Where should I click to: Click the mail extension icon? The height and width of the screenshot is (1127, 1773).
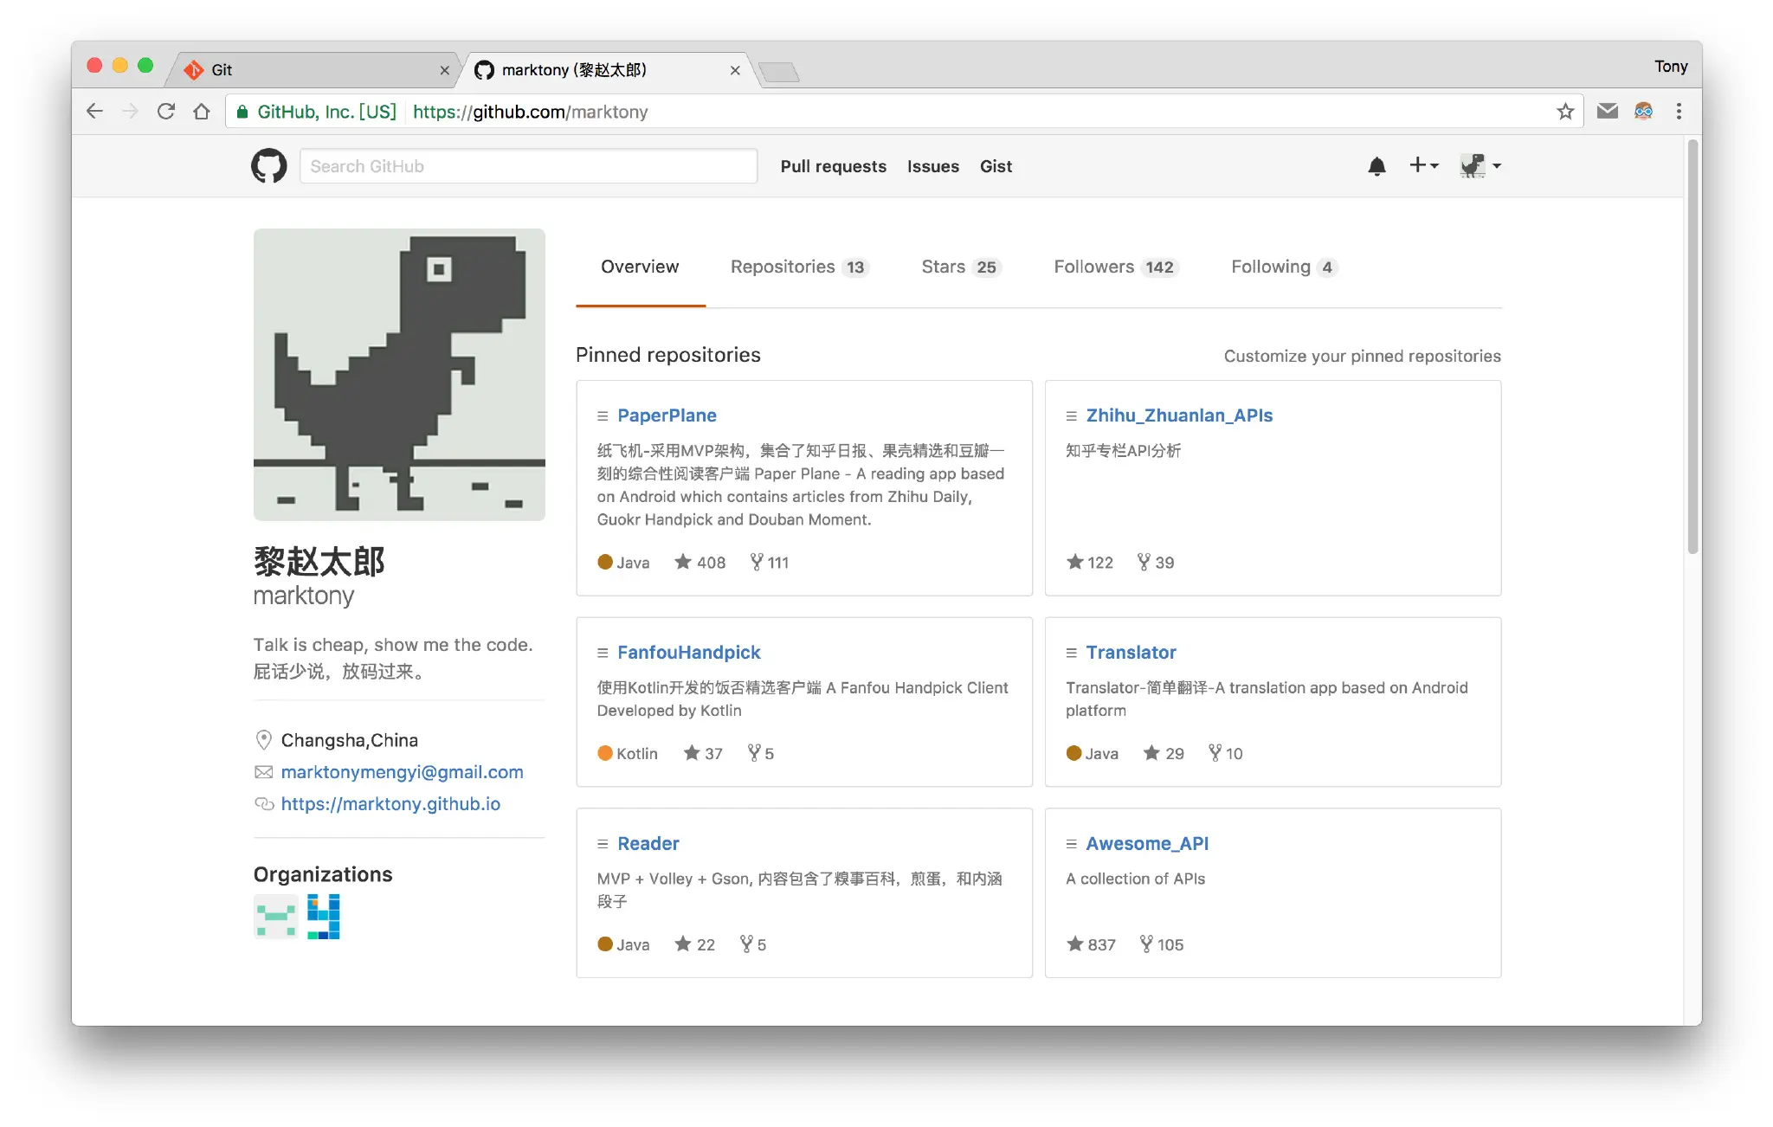1608,111
